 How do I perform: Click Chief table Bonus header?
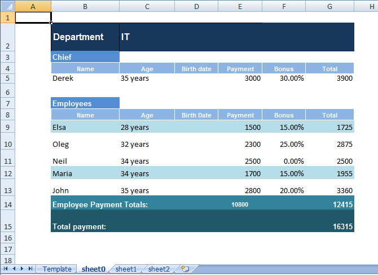(284, 68)
